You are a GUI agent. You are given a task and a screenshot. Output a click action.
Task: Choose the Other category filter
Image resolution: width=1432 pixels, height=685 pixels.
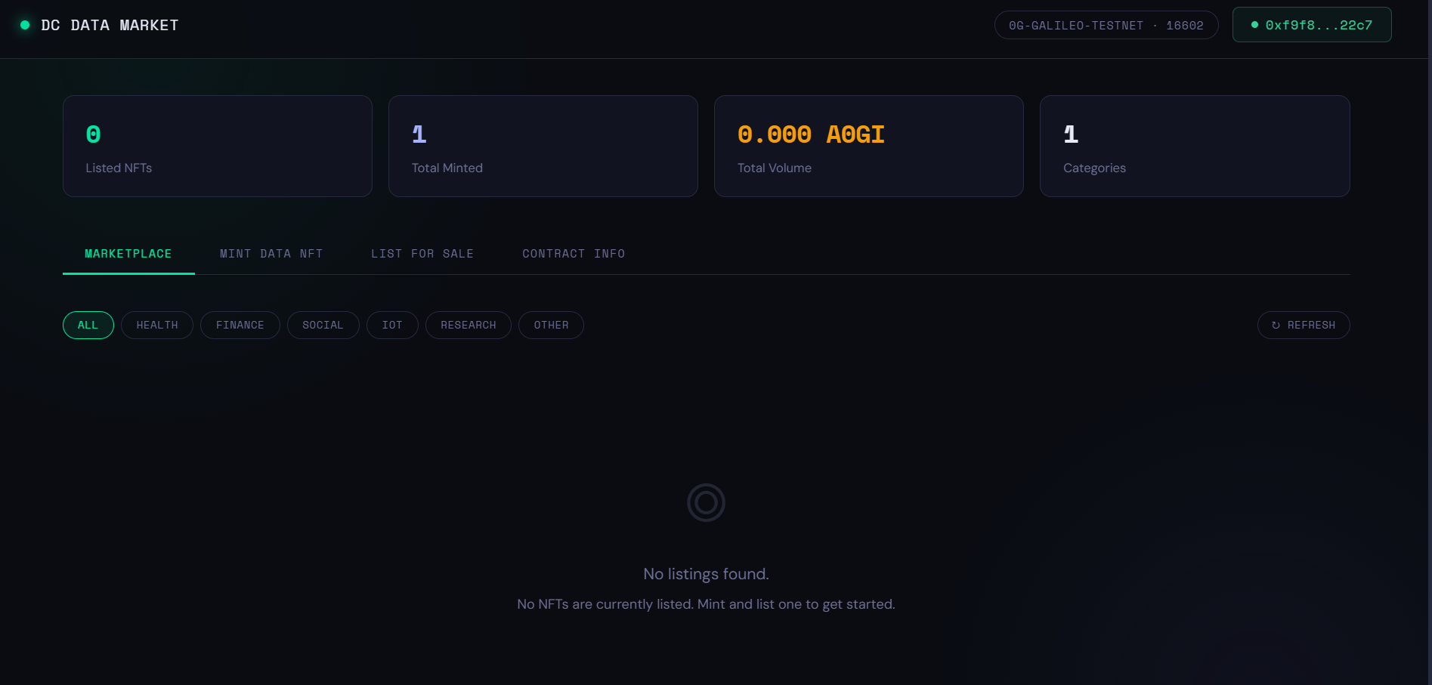(x=551, y=326)
